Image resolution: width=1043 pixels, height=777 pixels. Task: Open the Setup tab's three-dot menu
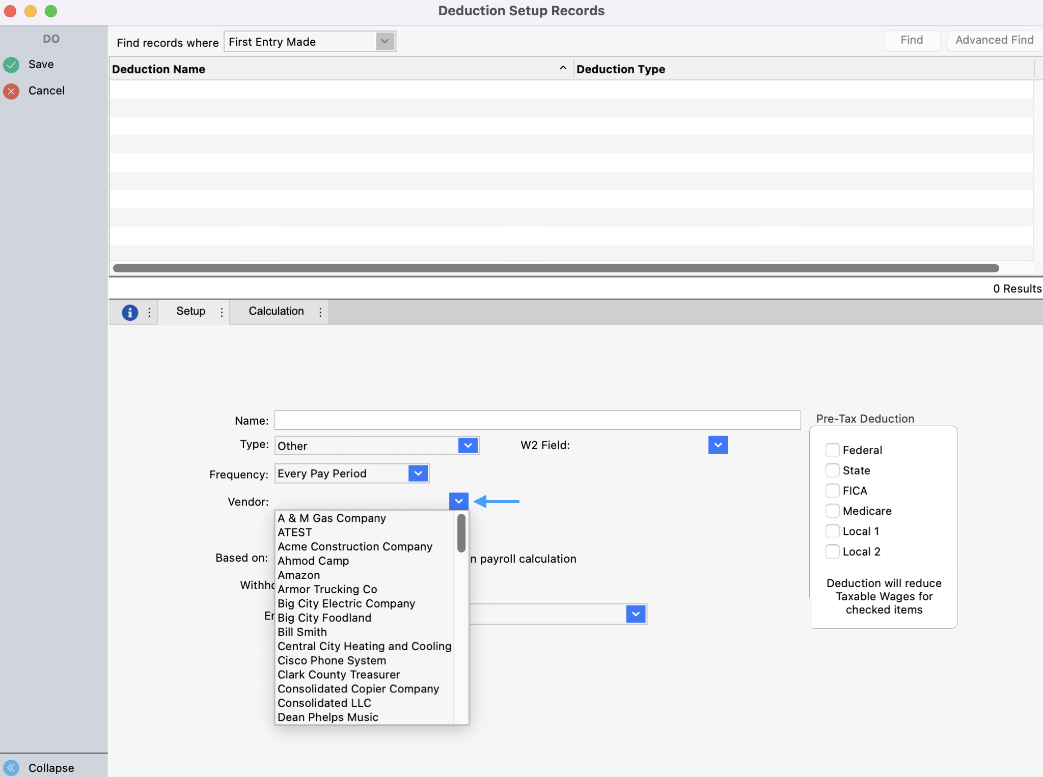click(222, 312)
